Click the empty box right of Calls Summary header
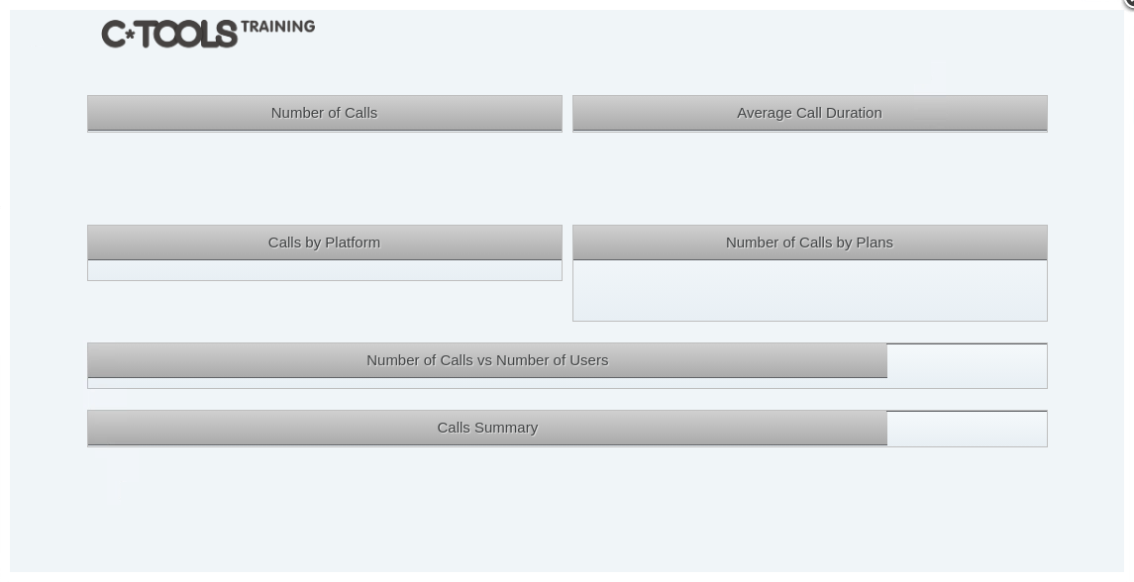This screenshot has width=1134, height=582. 967,429
